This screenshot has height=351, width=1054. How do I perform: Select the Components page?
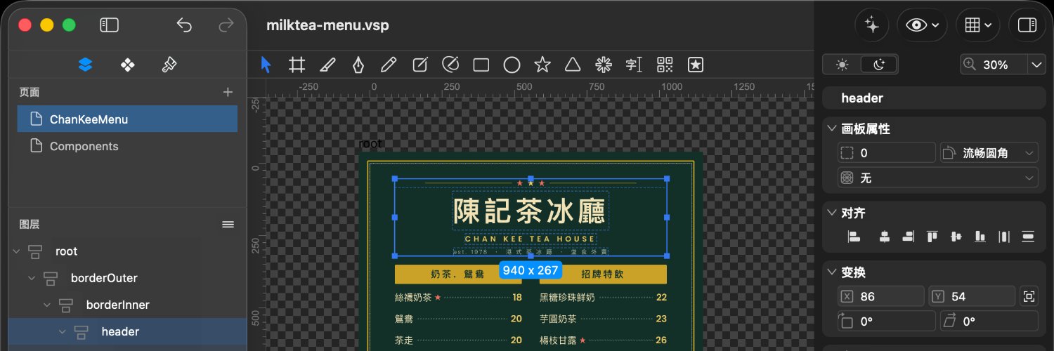[x=127, y=146]
